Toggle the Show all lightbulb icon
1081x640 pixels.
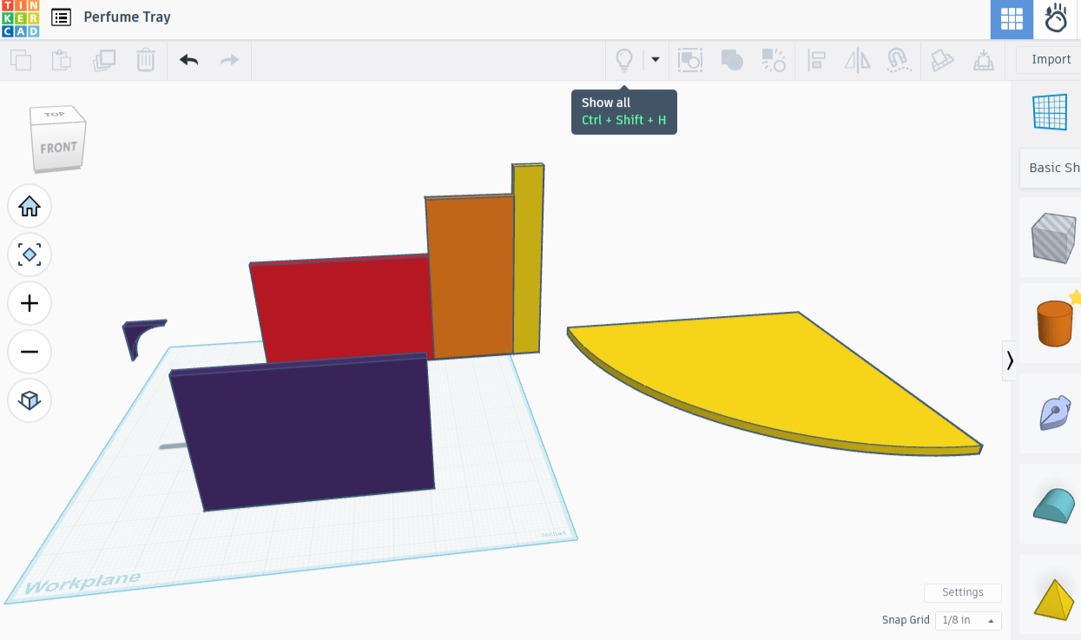tap(623, 60)
